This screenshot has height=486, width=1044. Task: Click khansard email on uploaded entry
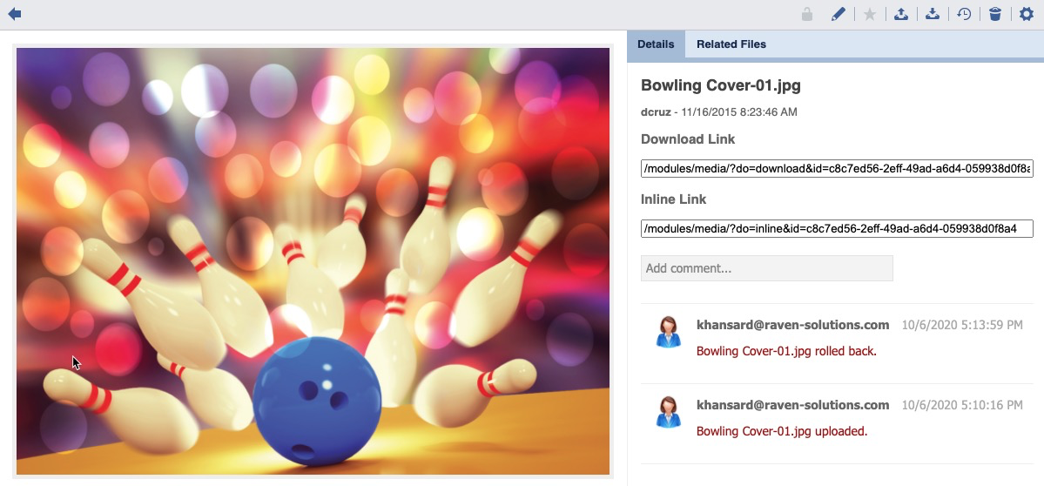tap(792, 405)
